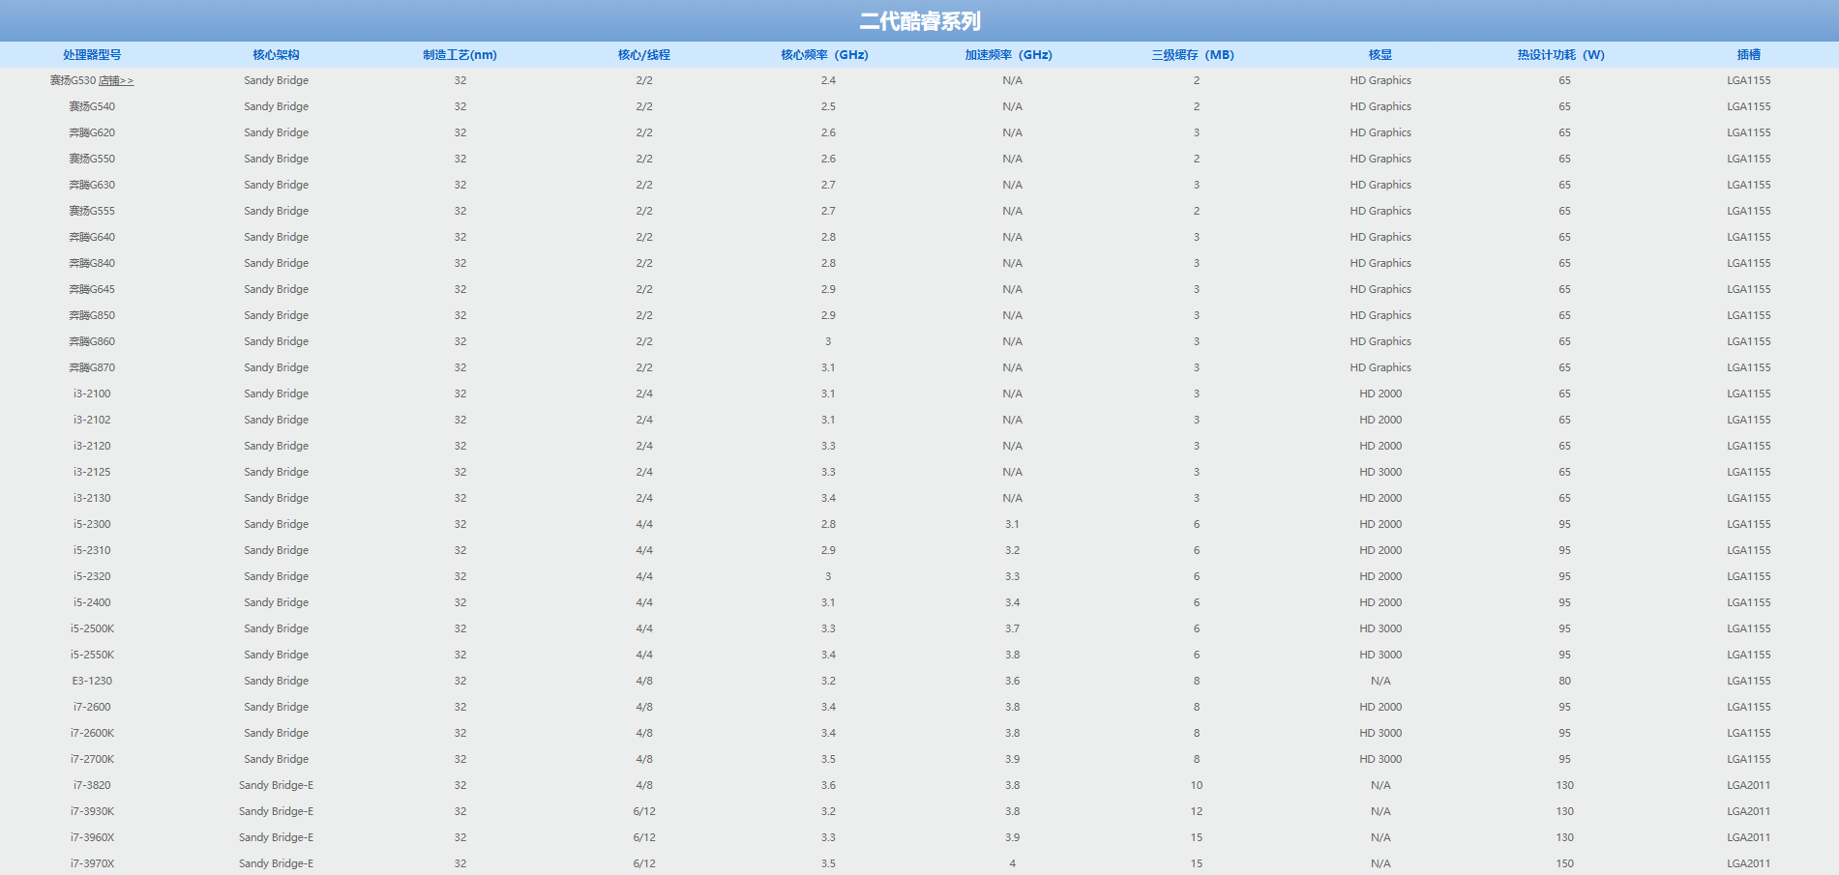This screenshot has height=875, width=1839.
Task: Select the i3-2125 model name
Action: (x=92, y=472)
